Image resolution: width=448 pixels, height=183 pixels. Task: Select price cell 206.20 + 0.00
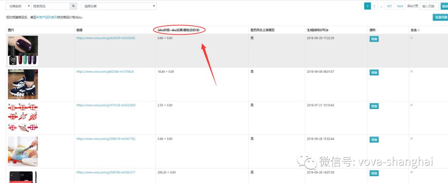[x=167, y=173]
